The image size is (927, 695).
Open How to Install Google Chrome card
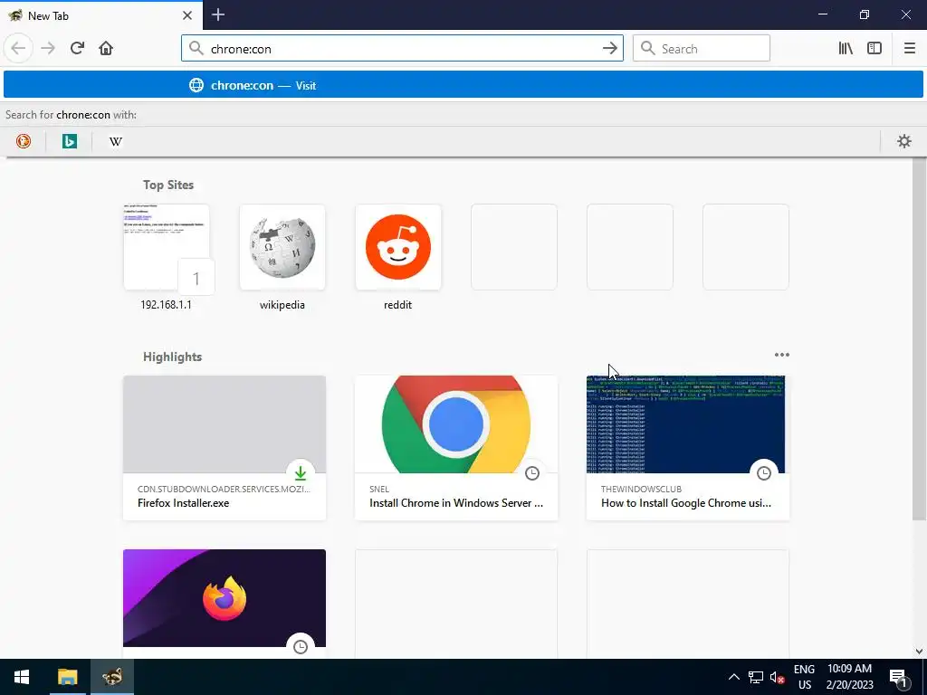[x=688, y=448]
